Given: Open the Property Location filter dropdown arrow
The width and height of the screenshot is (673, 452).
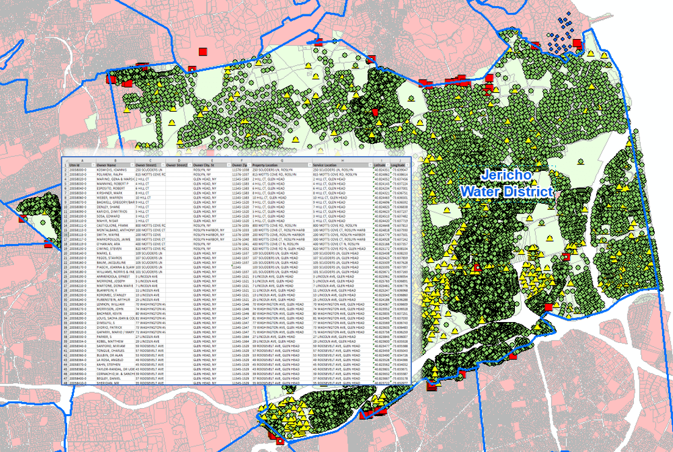Looking at the screenshot, I should click(x=309, y=165).
